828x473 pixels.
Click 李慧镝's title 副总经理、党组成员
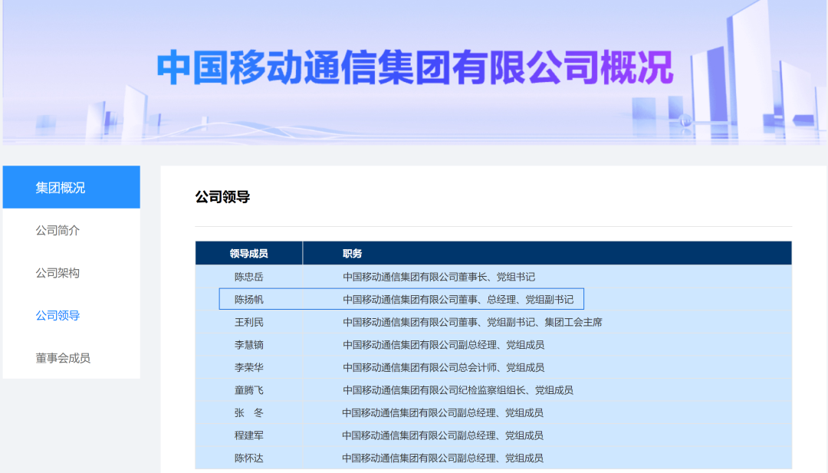point(444,345)
